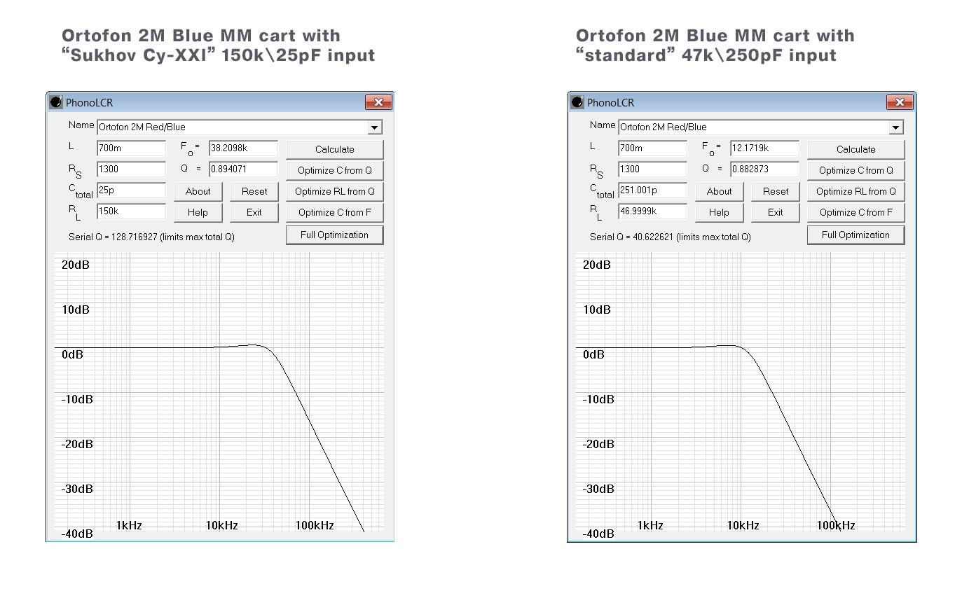Image resolution: width=969 pixels, height=605 pixels.
Task: Click the 'Serial Q = 128.716927' text
Action: pos(114,237)
